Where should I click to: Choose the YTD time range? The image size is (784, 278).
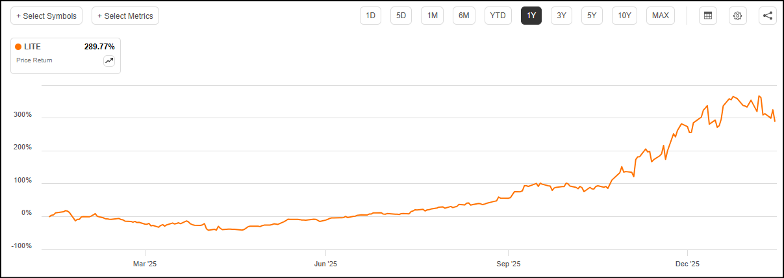pos(498,16)
